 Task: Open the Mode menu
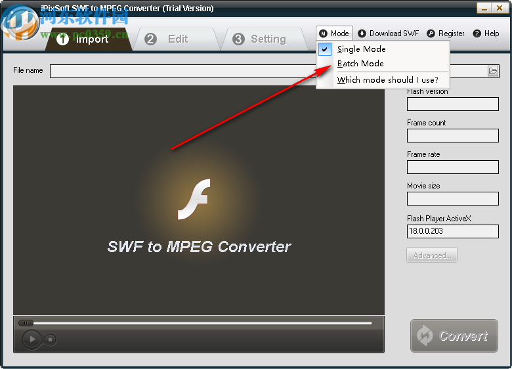(x=334, y=33)
